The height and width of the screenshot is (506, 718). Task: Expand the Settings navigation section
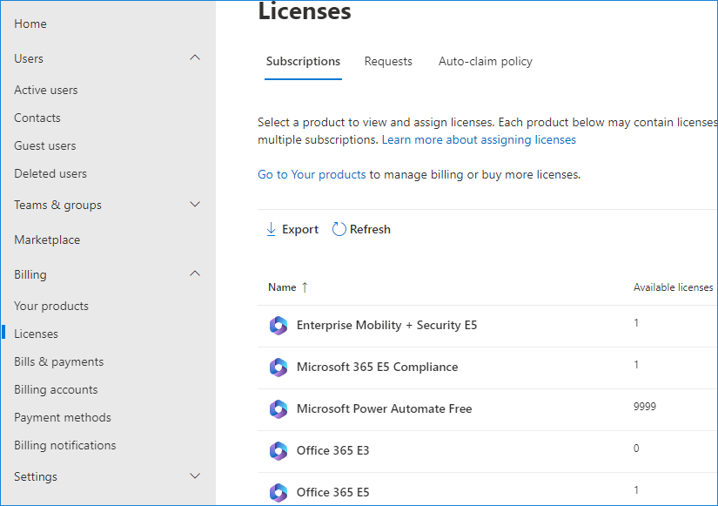(195, 476)
